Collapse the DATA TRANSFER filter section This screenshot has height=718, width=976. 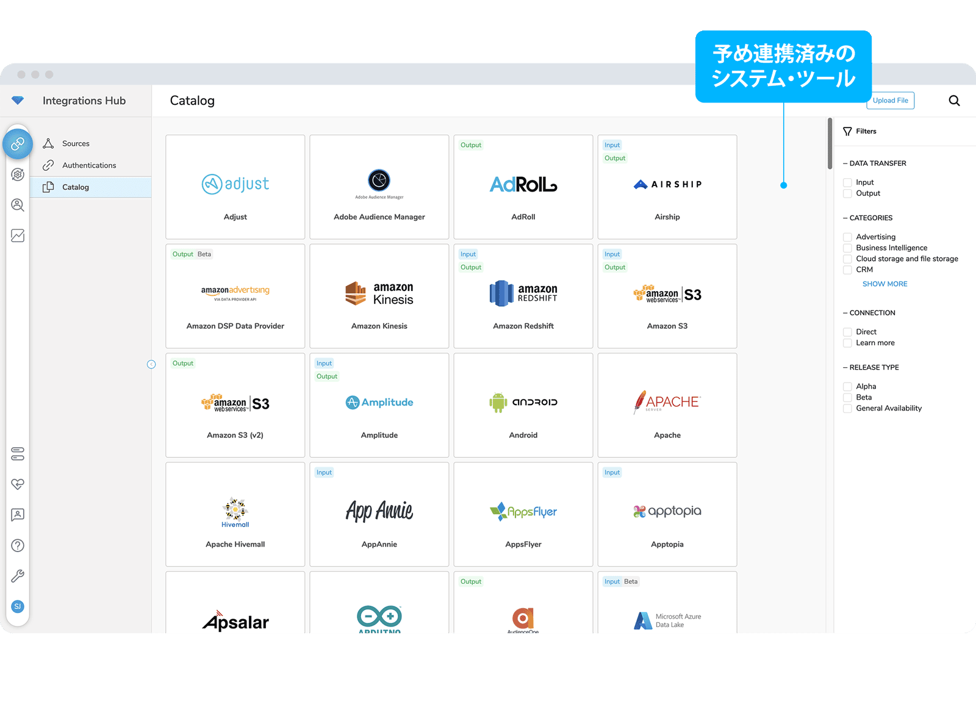(874, 163)
